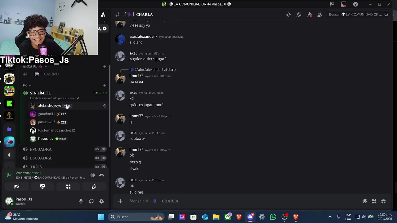397x223 pixels.
Task: Toggle headphone deafen in user panel
Action: click(91, 201)
